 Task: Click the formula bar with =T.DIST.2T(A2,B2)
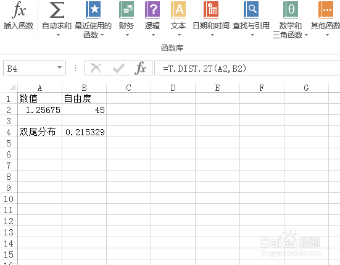point(247,68)
